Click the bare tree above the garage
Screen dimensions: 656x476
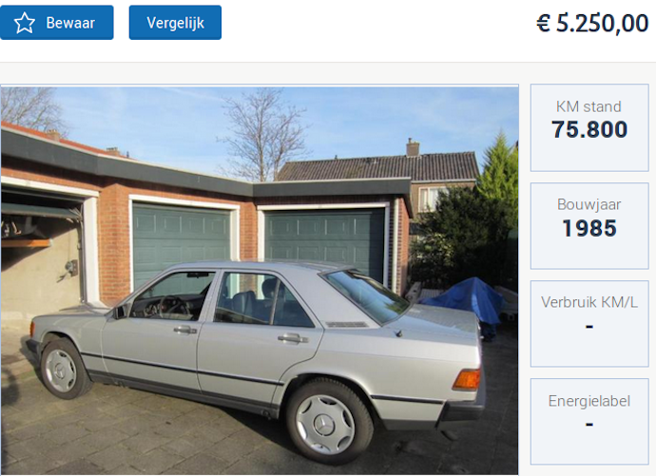point(261,134)
